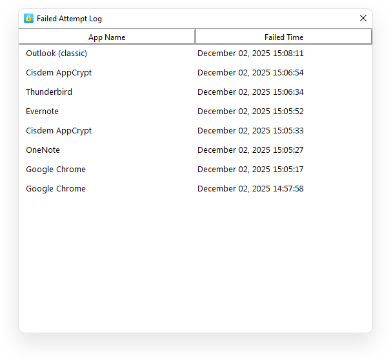Close the Failed Attempt Log window
The height and width of the screenshot is (361, 391).
[363, 19]
